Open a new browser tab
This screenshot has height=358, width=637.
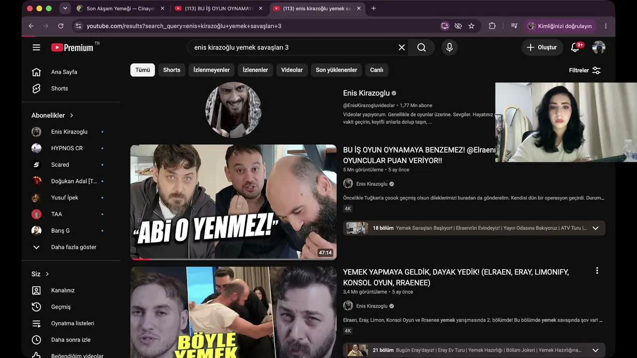point(374,8)
